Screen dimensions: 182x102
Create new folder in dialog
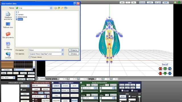click(x=62, y=8)
